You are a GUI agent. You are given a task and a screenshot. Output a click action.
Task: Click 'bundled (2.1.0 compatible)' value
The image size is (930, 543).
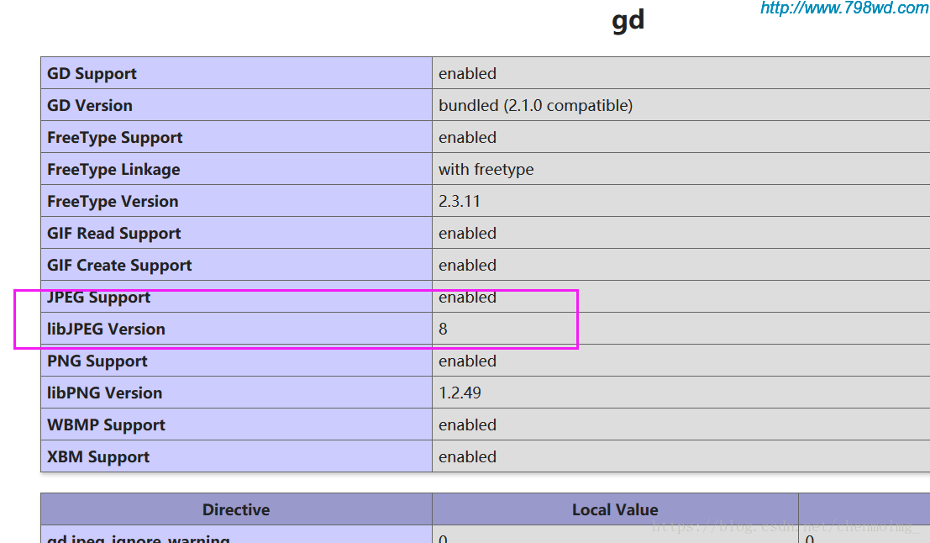(x=536, y=106)
